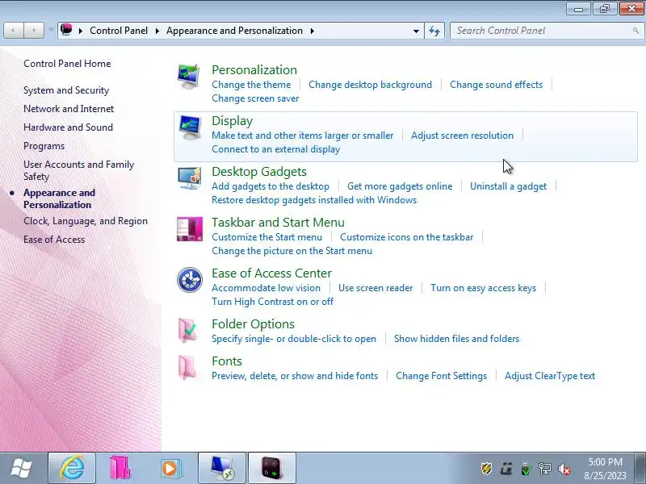
Task: Click the refresh button beside address bar
Action: 434,31
